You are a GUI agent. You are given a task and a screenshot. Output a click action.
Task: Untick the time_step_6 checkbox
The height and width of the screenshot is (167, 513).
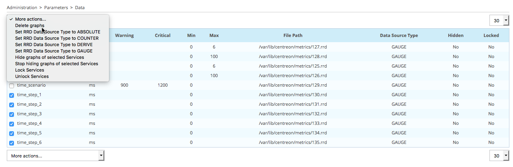click(12, 143)
